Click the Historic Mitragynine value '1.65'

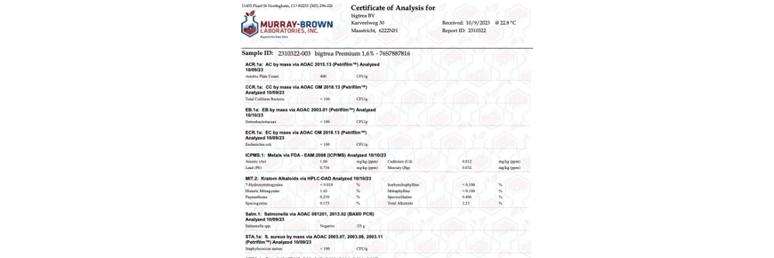pos(324,191)
